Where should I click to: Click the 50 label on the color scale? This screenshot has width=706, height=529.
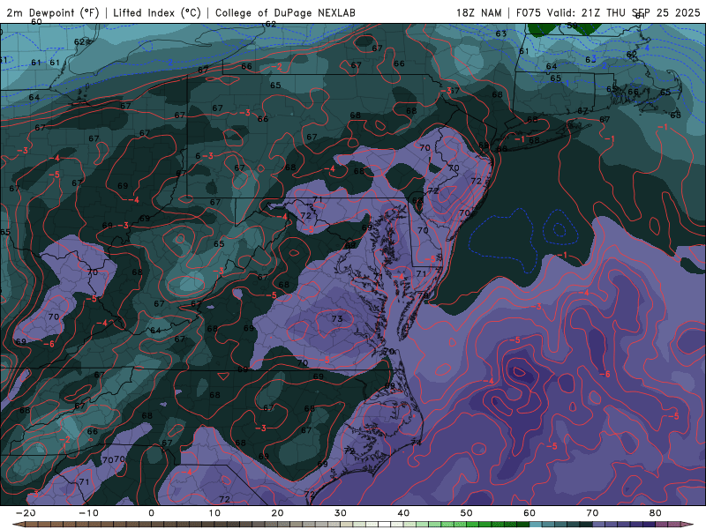[467, 513]
